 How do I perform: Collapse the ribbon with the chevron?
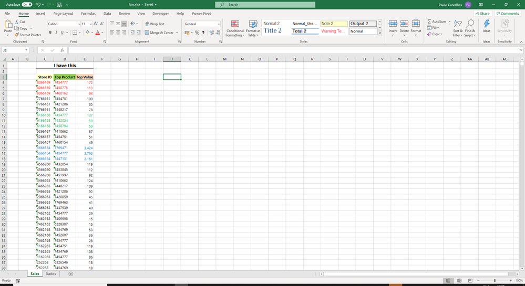click(x=521, y=42)
